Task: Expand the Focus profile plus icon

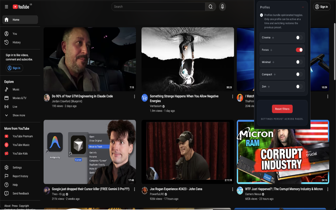Action: (271, 50)
